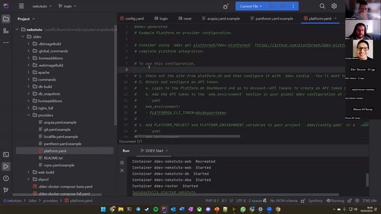Click nekotuto breadcrumb in navigation bar
Viewport: 381px width, 214px height.
click(14, 201)
